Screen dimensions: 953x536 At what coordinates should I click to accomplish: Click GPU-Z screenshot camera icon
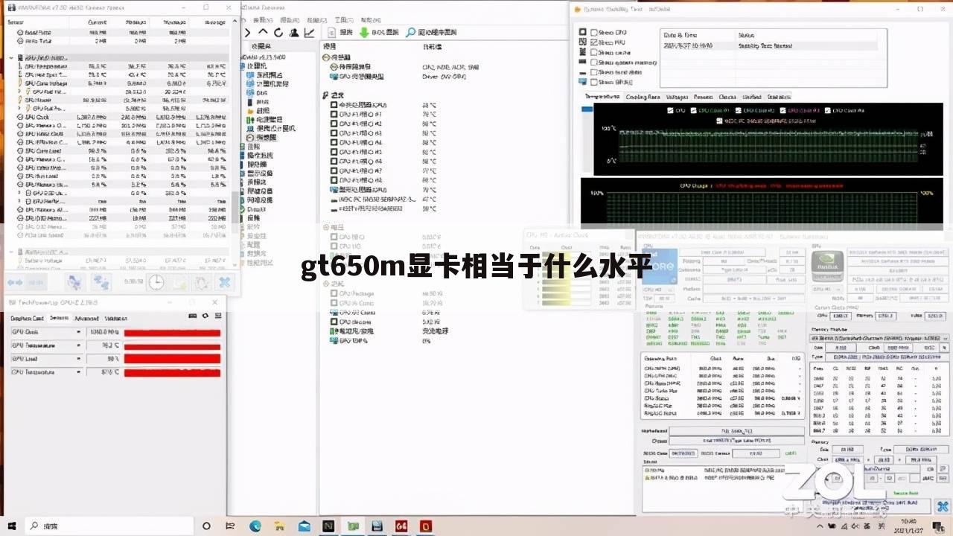194,316
